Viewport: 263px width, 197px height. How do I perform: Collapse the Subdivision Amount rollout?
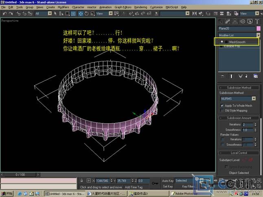tap(239, 118)
